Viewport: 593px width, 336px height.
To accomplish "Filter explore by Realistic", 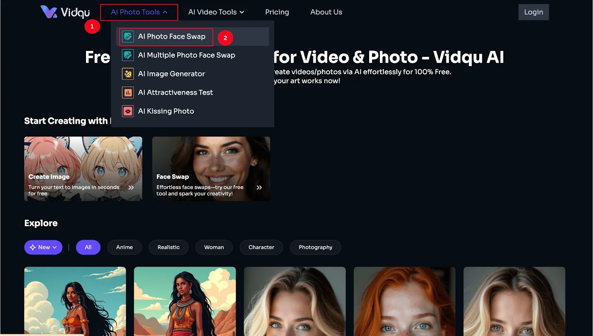I will (x=169, y=247).
